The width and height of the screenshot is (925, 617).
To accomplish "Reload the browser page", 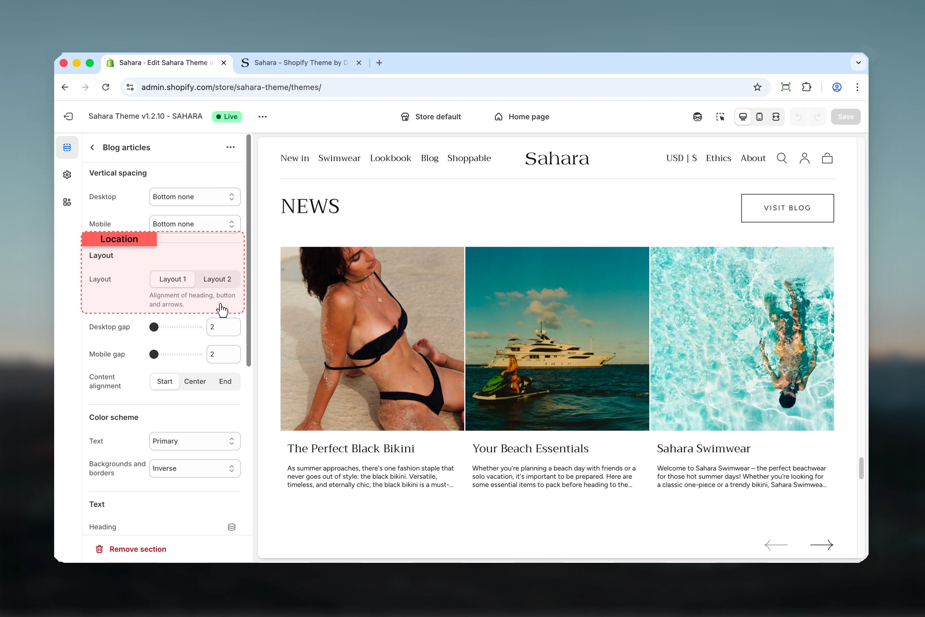I will (x=105, y=87).
